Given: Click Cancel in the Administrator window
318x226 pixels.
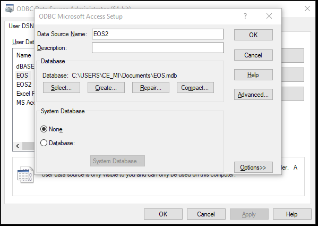Looking at the screenshot, I should tap(206, 214).
